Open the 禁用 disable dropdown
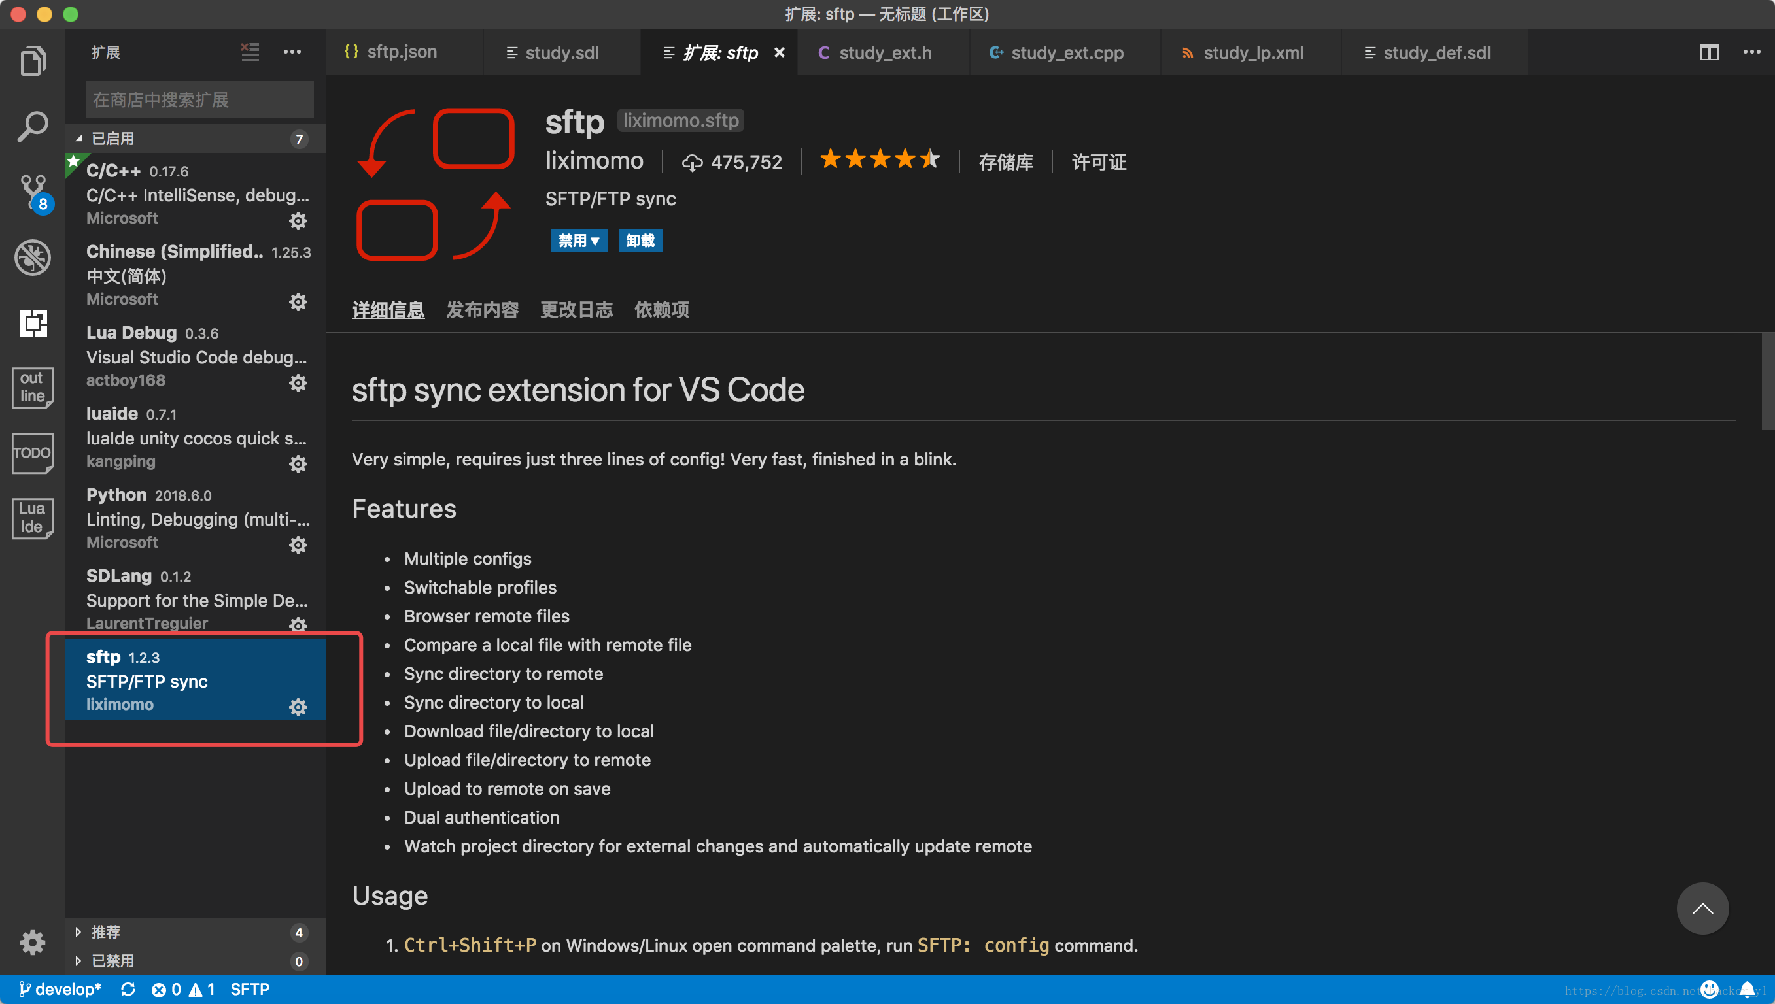1775x1004 pixels. point(578,241)
